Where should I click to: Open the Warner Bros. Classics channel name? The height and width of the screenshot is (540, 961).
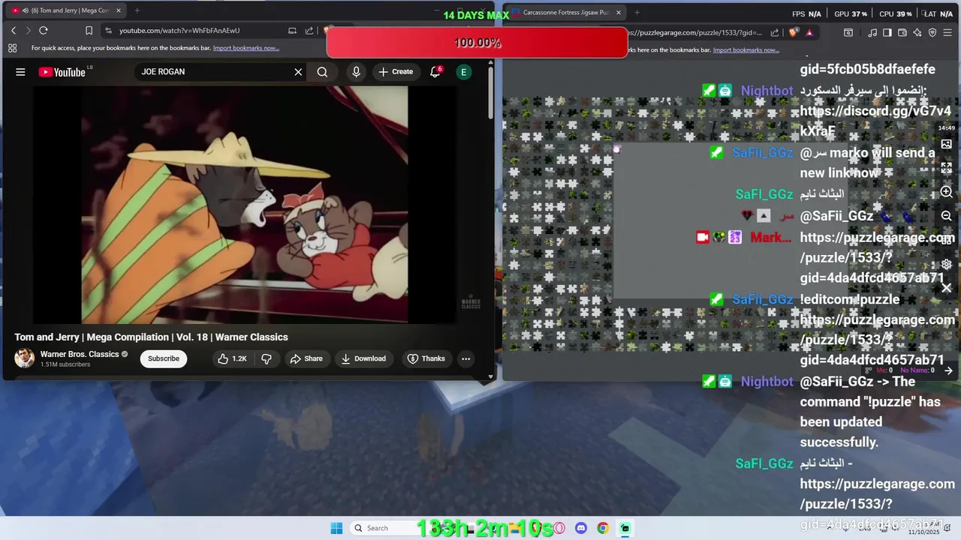(79, 354)
